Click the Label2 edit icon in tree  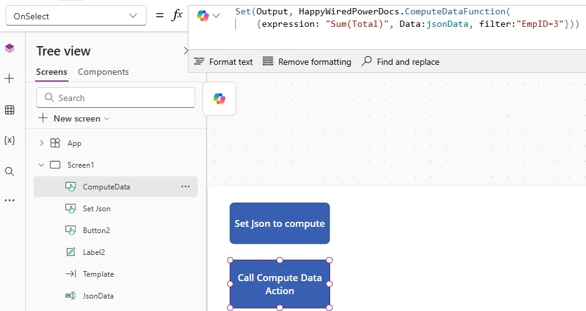coord(71,252)
